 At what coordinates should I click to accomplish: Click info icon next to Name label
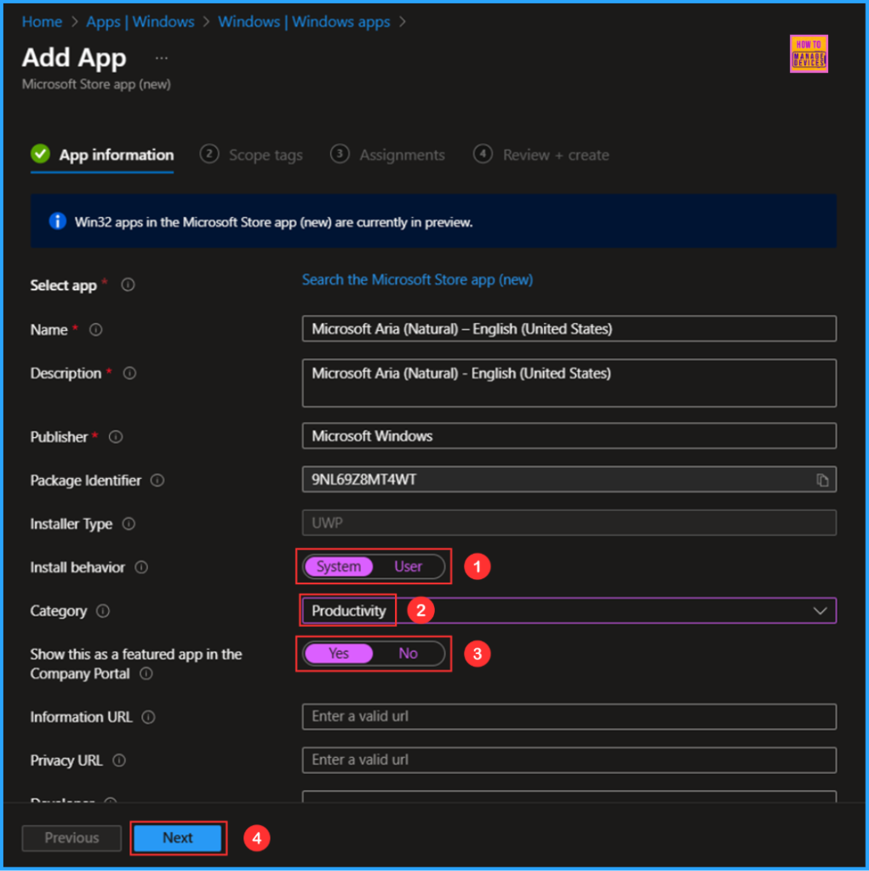[x=95, y=330]
